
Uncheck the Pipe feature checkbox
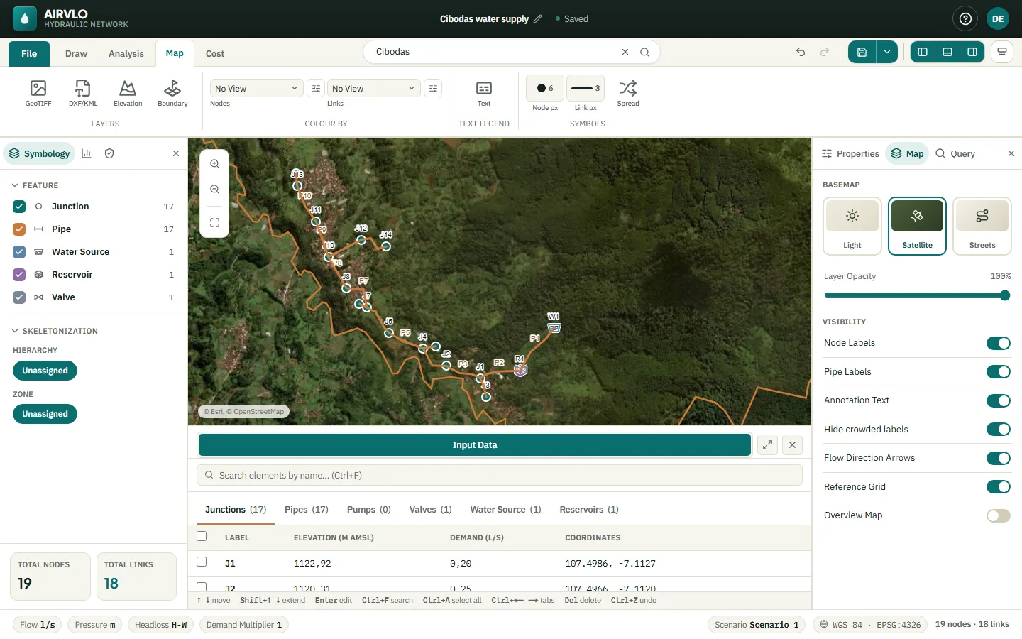pyautogui.click(x=19, y=229)
